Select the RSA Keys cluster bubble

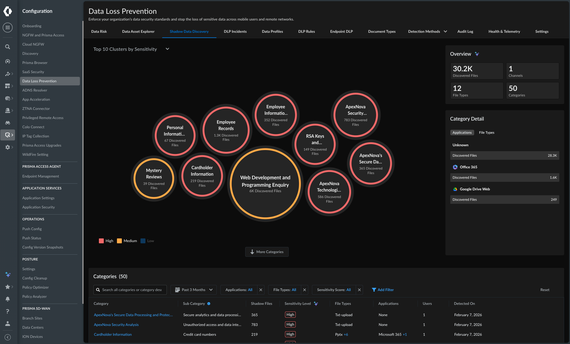click(x=315, y=144)
